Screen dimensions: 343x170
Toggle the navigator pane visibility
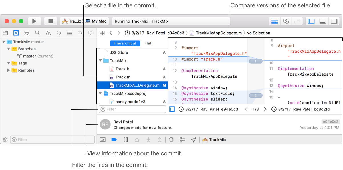tap(311, 21)
